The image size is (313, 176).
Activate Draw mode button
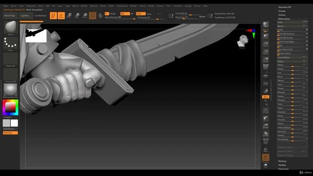point(61,16)
